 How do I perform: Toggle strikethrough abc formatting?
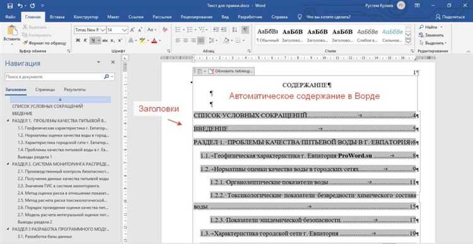[x=105, y=40]
